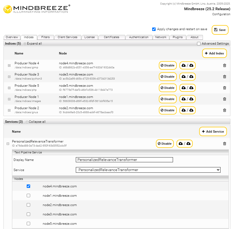Click the Mindbreeze logo
Image resolution: width=232 pixels, height=229 pixels.
pyautogui.click(x=37, y=9)
